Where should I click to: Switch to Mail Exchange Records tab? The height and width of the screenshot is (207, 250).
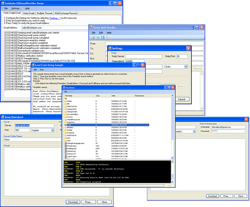point(66,13)
